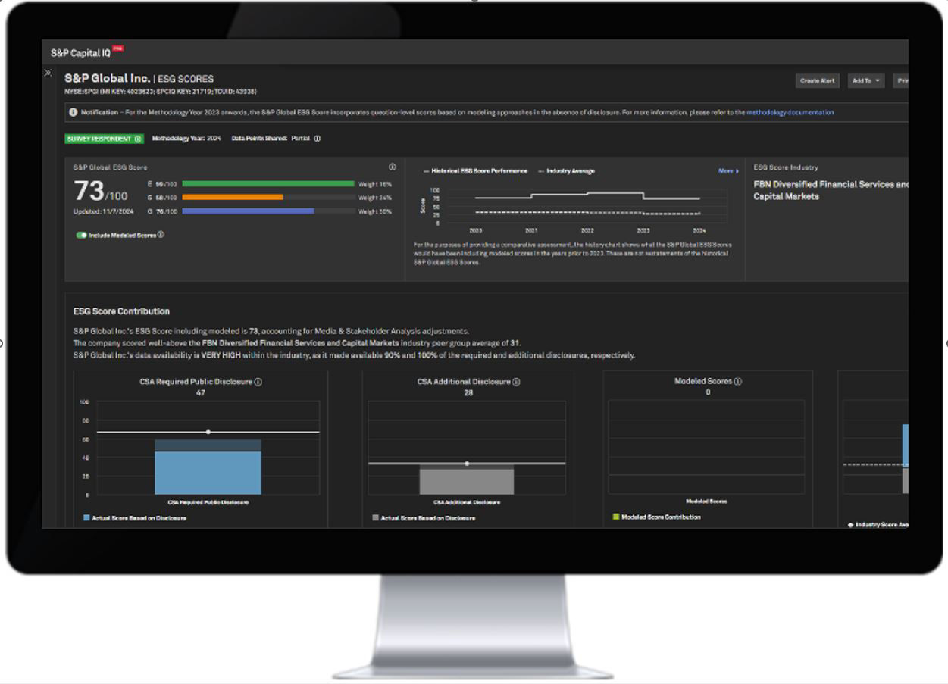Open the S&P Global ESG Score info icon

393,167
